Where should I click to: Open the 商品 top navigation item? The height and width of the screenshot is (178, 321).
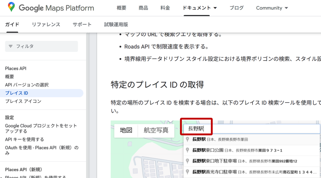(143, 8)
